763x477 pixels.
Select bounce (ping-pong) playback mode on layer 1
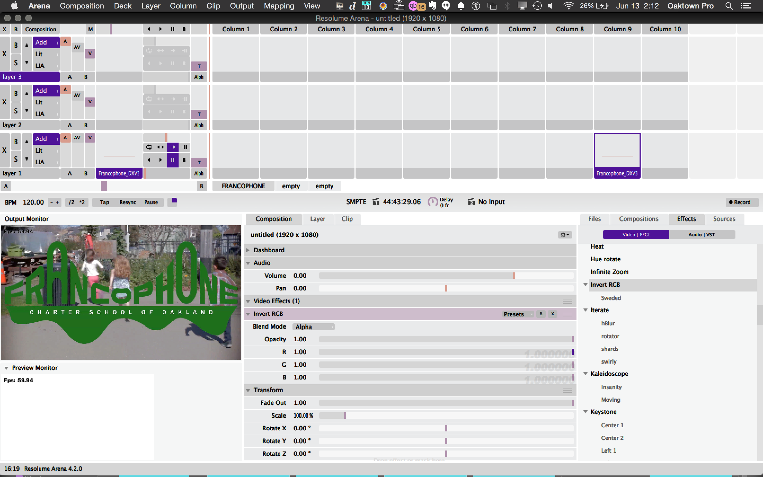(x=161, y=147)
